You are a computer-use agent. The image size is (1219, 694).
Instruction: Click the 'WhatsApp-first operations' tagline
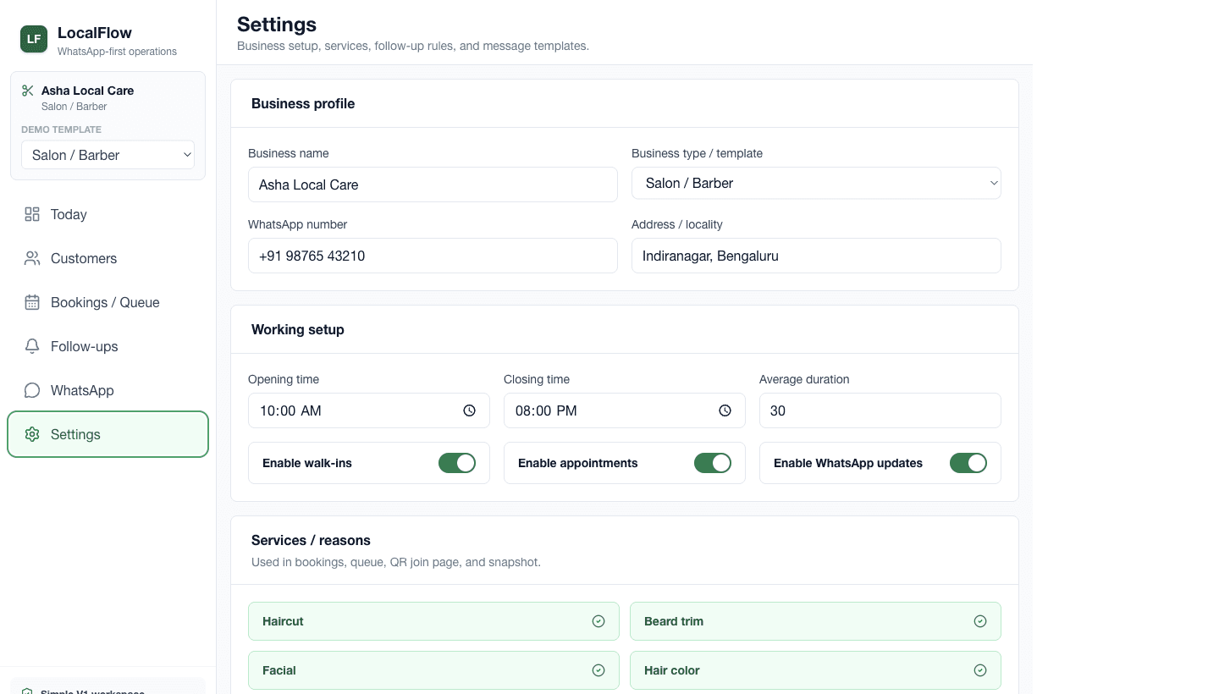pos(117,52)
